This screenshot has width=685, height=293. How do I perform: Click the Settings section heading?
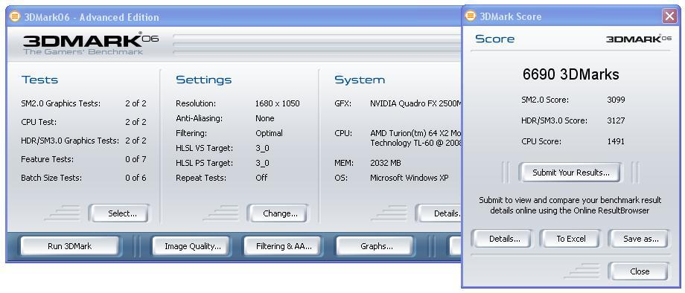203,80
